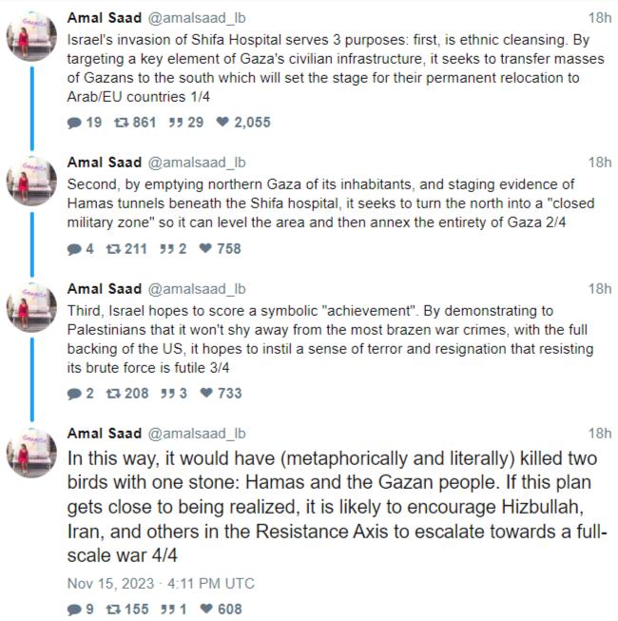Image resolution: width=618 pixels, height=621 pixels.
Task: Click the avatar thumbnail on the first tweet
Action: [31, 41]
